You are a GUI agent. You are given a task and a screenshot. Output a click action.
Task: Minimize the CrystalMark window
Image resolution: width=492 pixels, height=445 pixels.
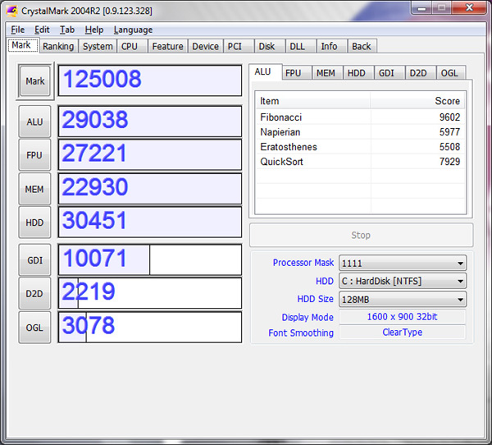tap(421, 8)
